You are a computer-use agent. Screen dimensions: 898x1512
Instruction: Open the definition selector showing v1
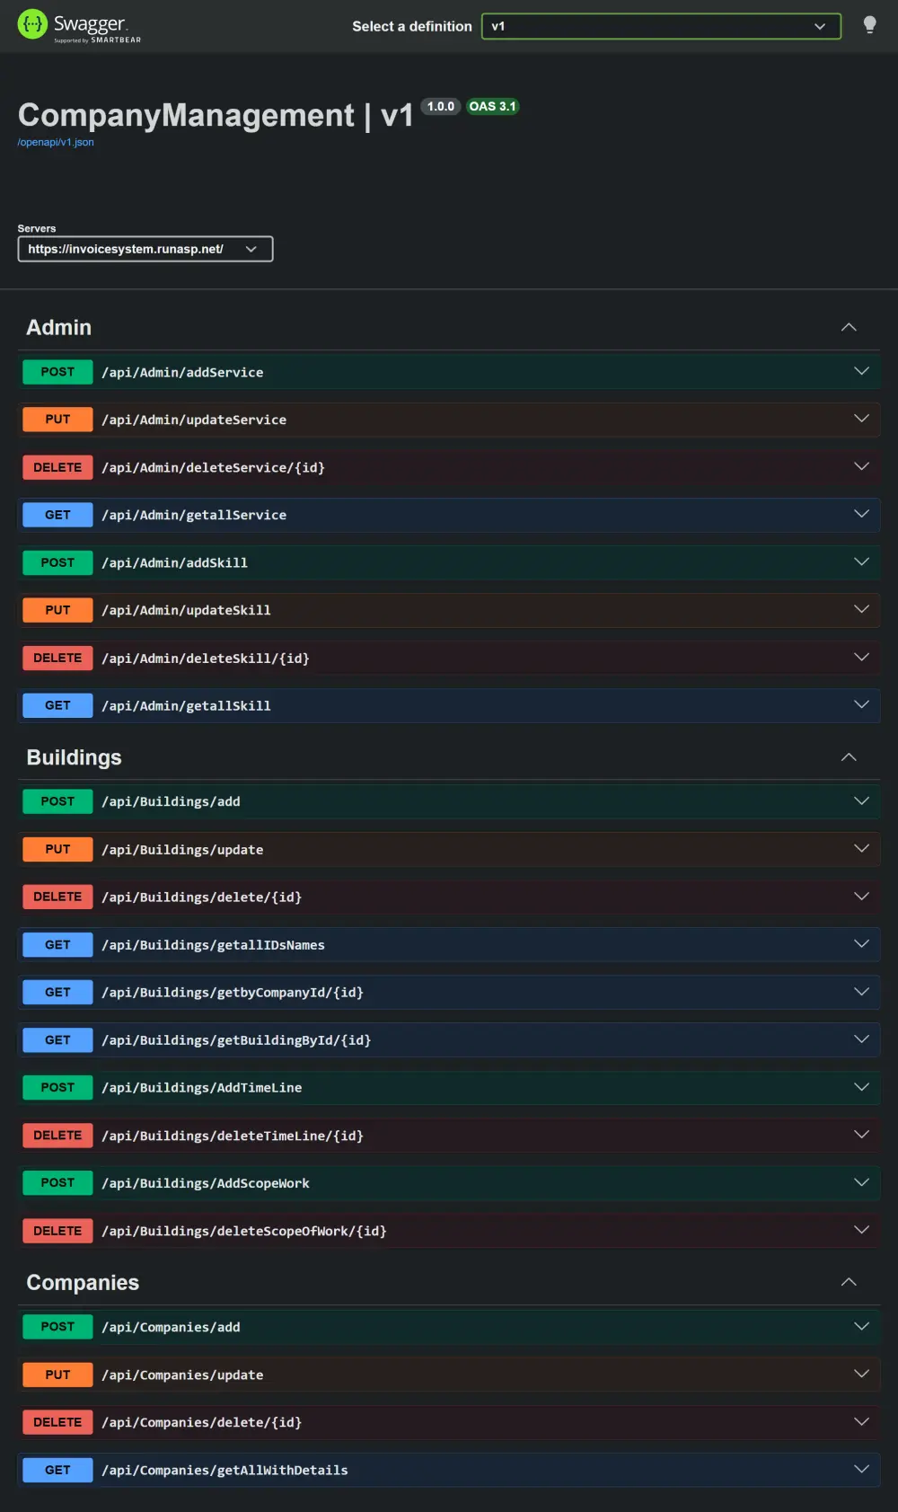point(661,26)
